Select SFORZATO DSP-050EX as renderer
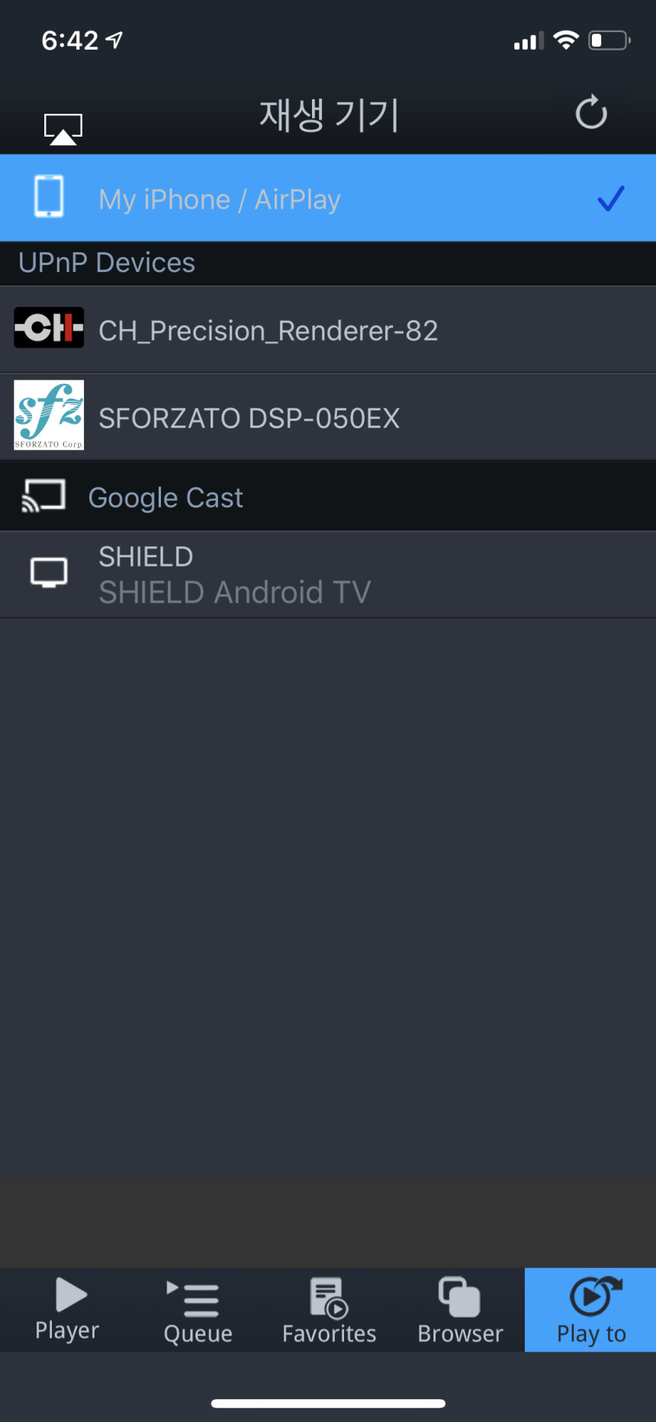Screen dimensions: 656x1422 (328, 417)
